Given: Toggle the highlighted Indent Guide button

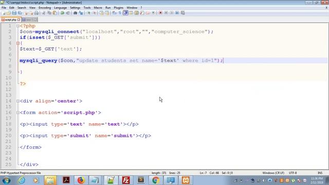Looking at the screenshot, I should (125, 13).
